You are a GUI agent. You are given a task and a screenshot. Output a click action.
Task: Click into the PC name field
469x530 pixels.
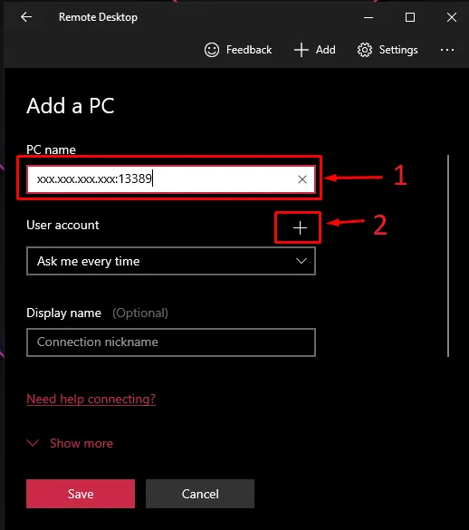[171, 179]
